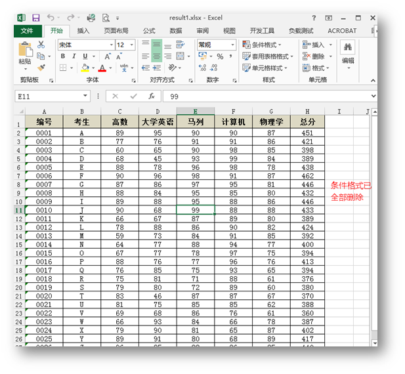Click the Wrap Text icon
The image size is (405, 374).
click(x=180, y=45)
